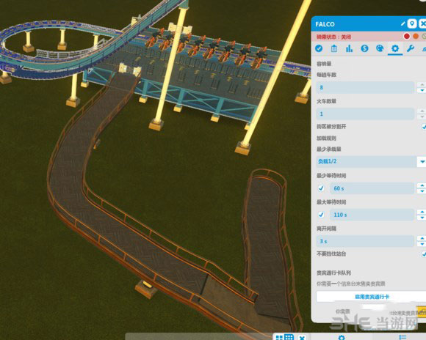Click the map pin locate-ride icon

[x=412, y=24]
